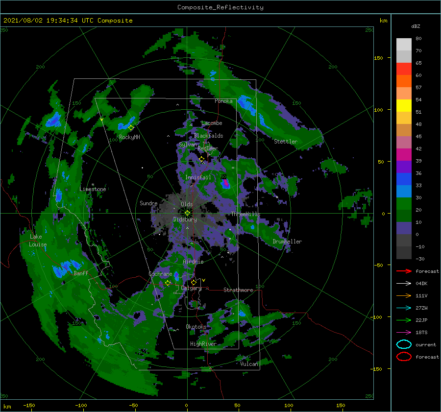Click the orange 111V arrow icon
This screenshot has width=441, height=412.
[x=404, y=295]
